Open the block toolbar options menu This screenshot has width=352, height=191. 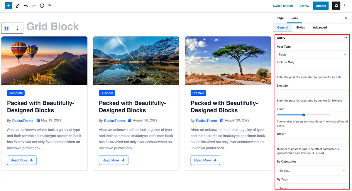coord(18,28)
